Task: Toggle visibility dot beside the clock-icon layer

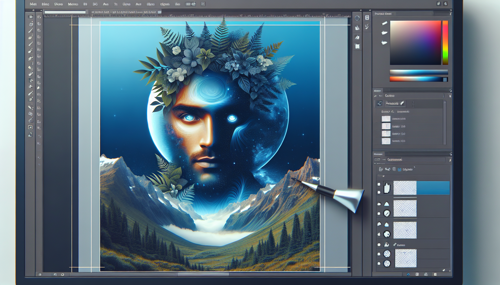Action: [379, 214]
